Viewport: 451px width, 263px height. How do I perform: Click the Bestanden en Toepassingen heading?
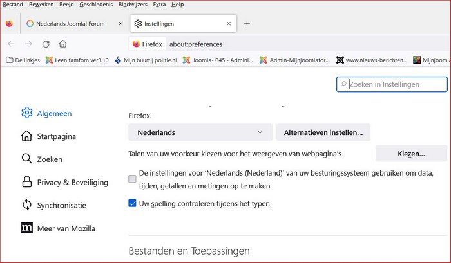pyautogui.click(x=189, y=251)
